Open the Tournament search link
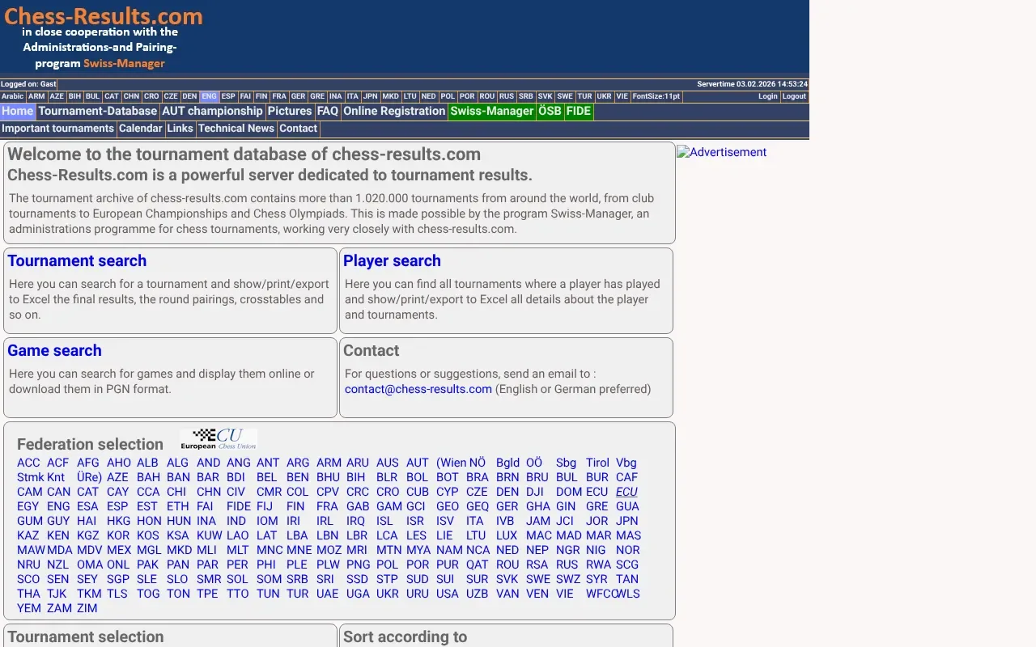 [x=77, y=260]
